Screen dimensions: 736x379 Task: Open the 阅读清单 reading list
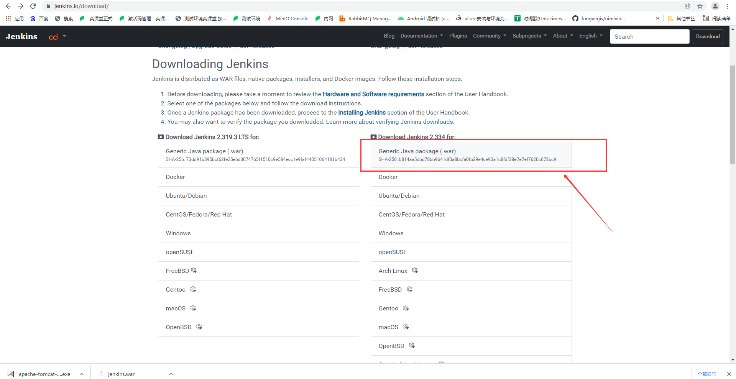(x=717, y=18)
